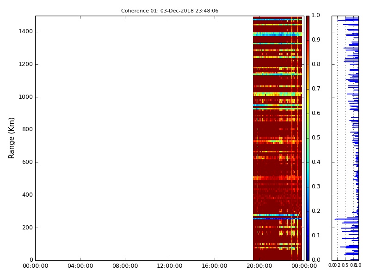
Task: Select the 600 range tick label
Action: pyautogui.click(x=27, y=162)
